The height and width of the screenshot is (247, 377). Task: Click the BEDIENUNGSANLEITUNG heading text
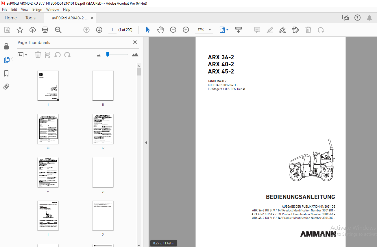click(300, 197)
